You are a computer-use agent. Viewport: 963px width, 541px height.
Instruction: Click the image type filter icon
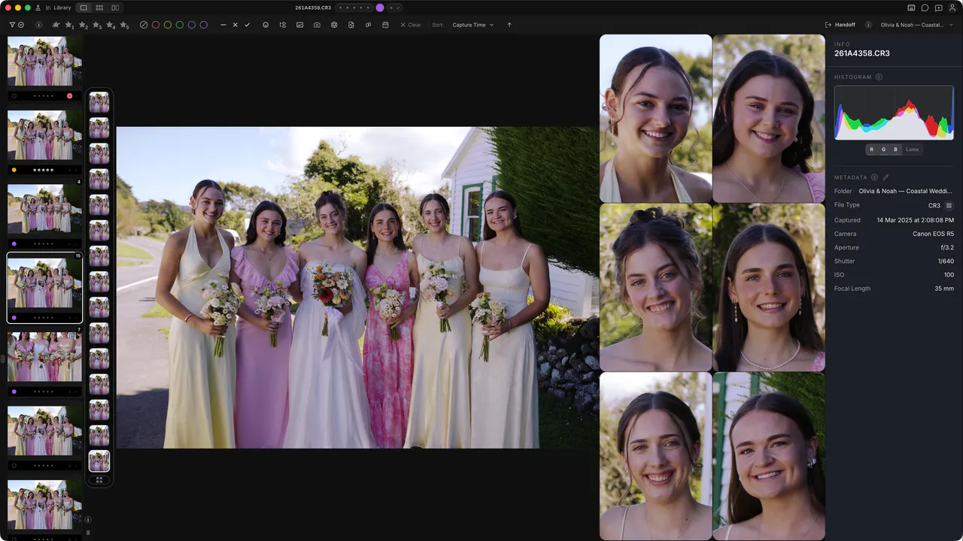point(299,25)
